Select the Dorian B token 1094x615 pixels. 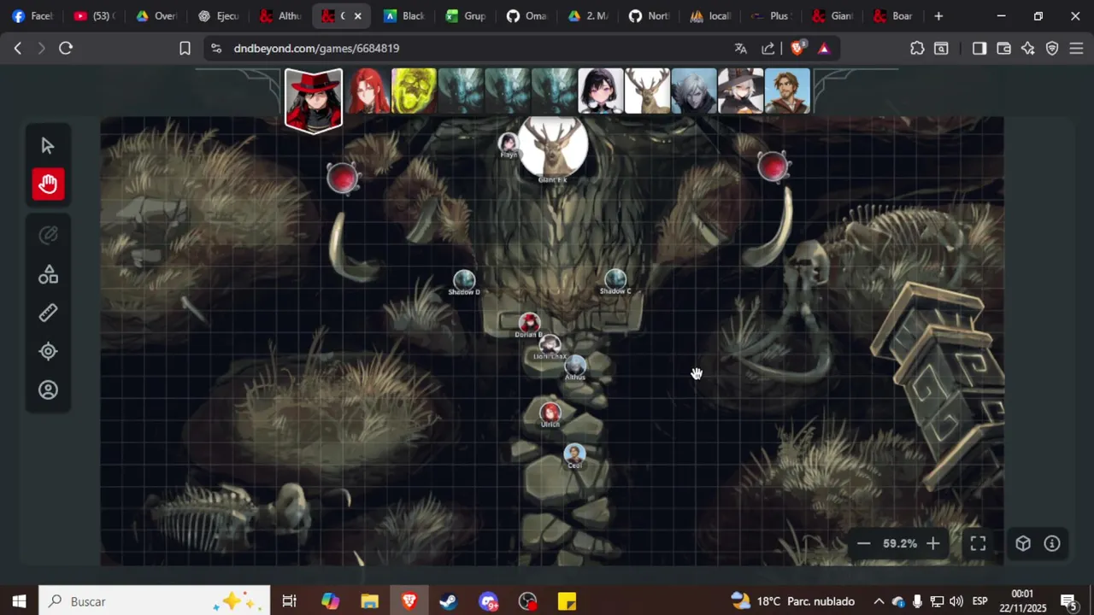530,323
